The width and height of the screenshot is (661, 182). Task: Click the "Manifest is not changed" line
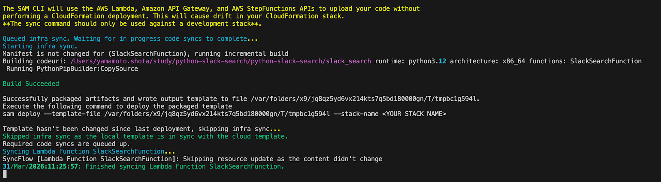tap(145, 54)
